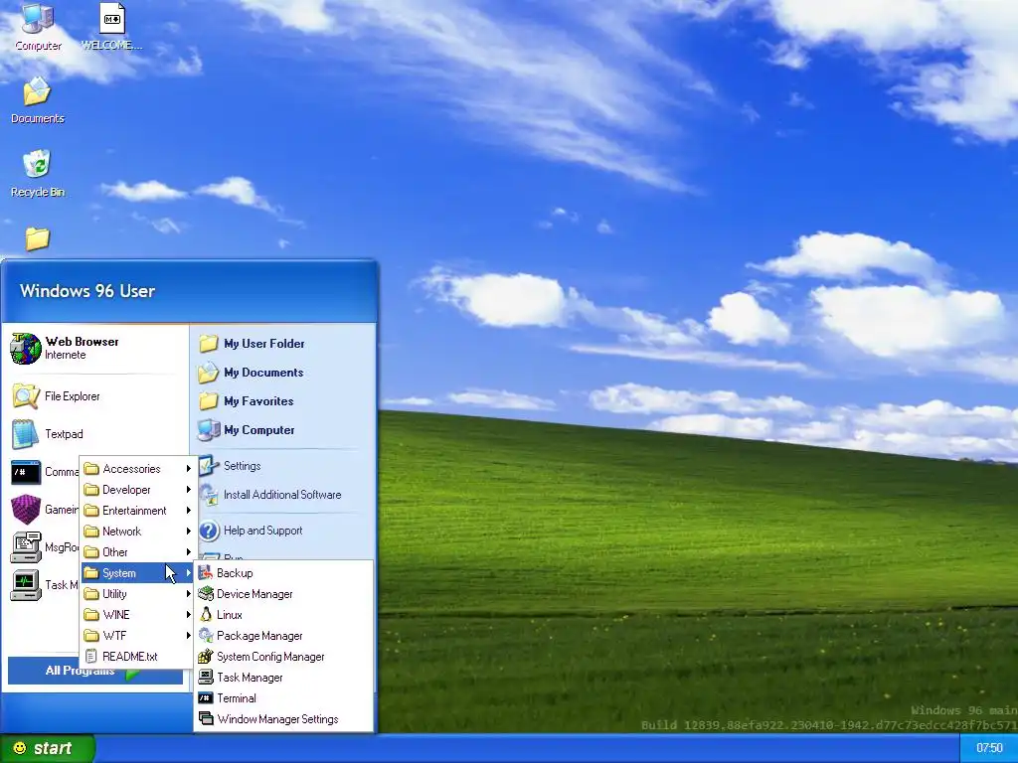Click the MsgRoom computer icon
The height and width of the screenshot is (763, 1018).
point(26,547)
